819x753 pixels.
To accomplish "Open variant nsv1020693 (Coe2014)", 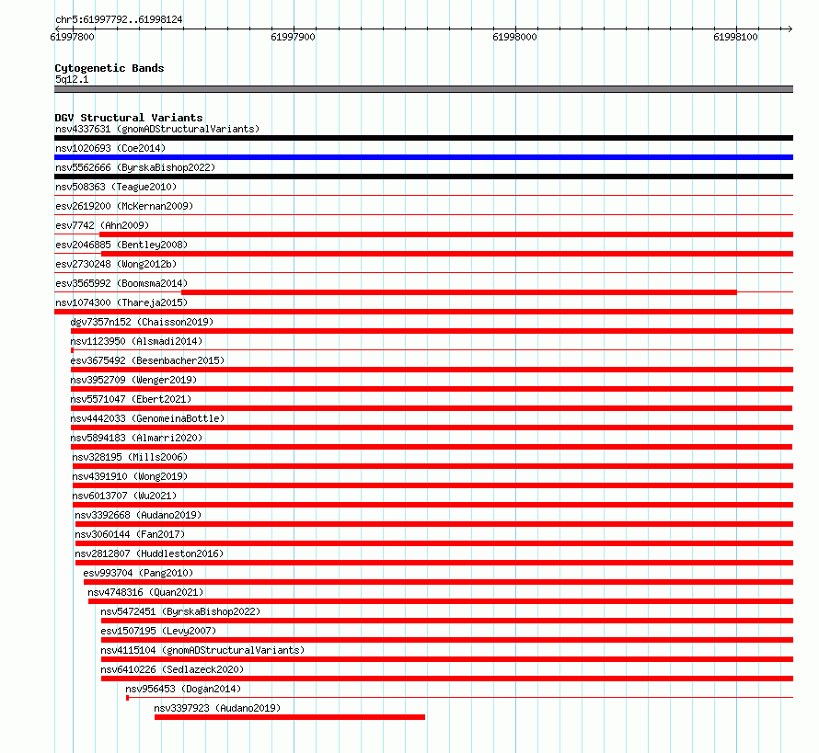I will [x=110, y=148].
